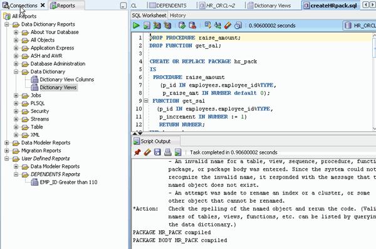The width and height of the screenshot is (376, 249).
Task: Switch to the History tab
Action: [178, 16]
